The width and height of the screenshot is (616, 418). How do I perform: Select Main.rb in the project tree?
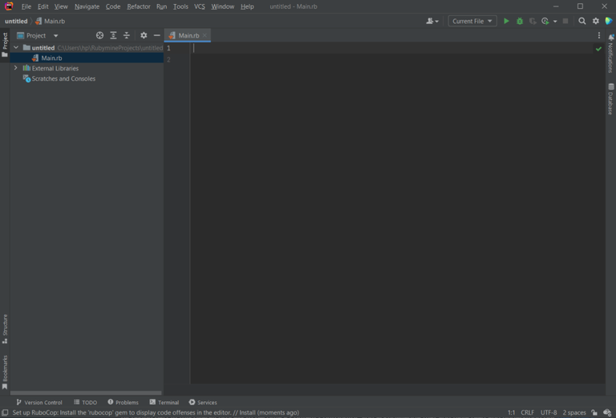(x=51, y=58)
